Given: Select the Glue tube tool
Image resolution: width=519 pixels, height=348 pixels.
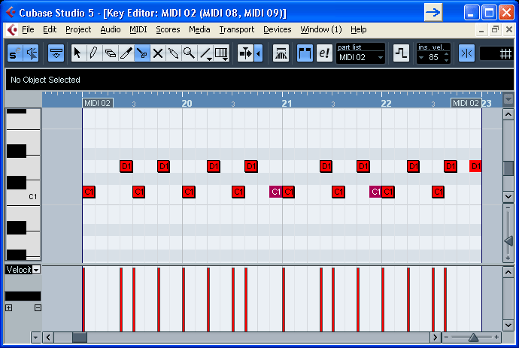Looking at the screenshot, I should click(x=174, y=53).
